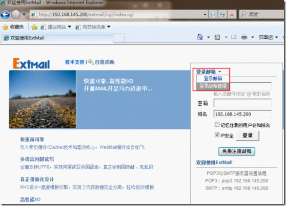Expand the feeds dropdown arrow
The width and height of the screenshot is (286, 206).
click(226, 37)
